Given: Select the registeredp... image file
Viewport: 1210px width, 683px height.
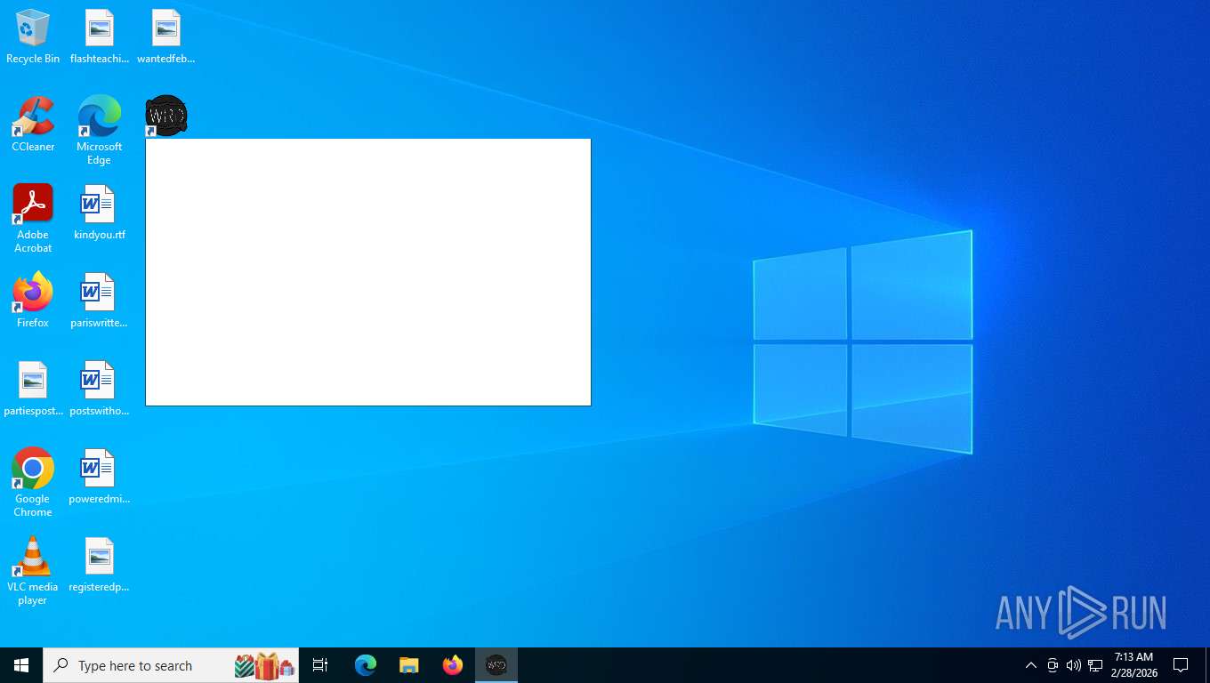Looking at the screenshot, I should [x=100, y=565].
